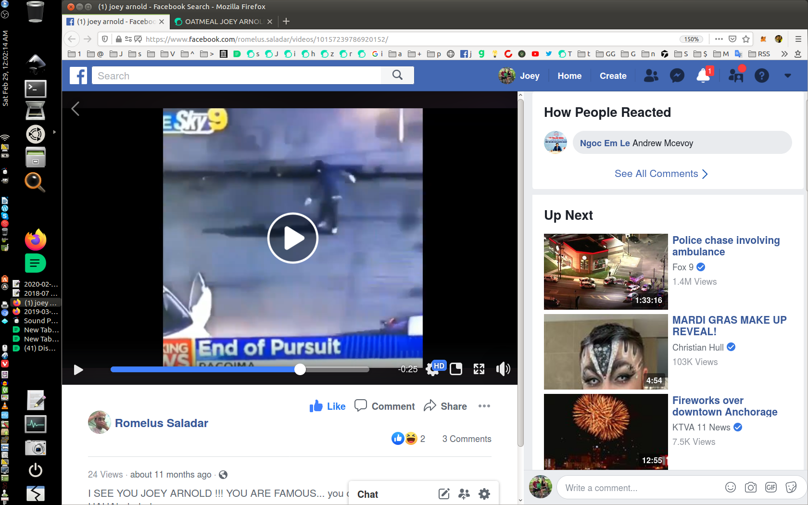
Task: Toggle Like on Romelus Saladar's video
Action: pos(327,406)
